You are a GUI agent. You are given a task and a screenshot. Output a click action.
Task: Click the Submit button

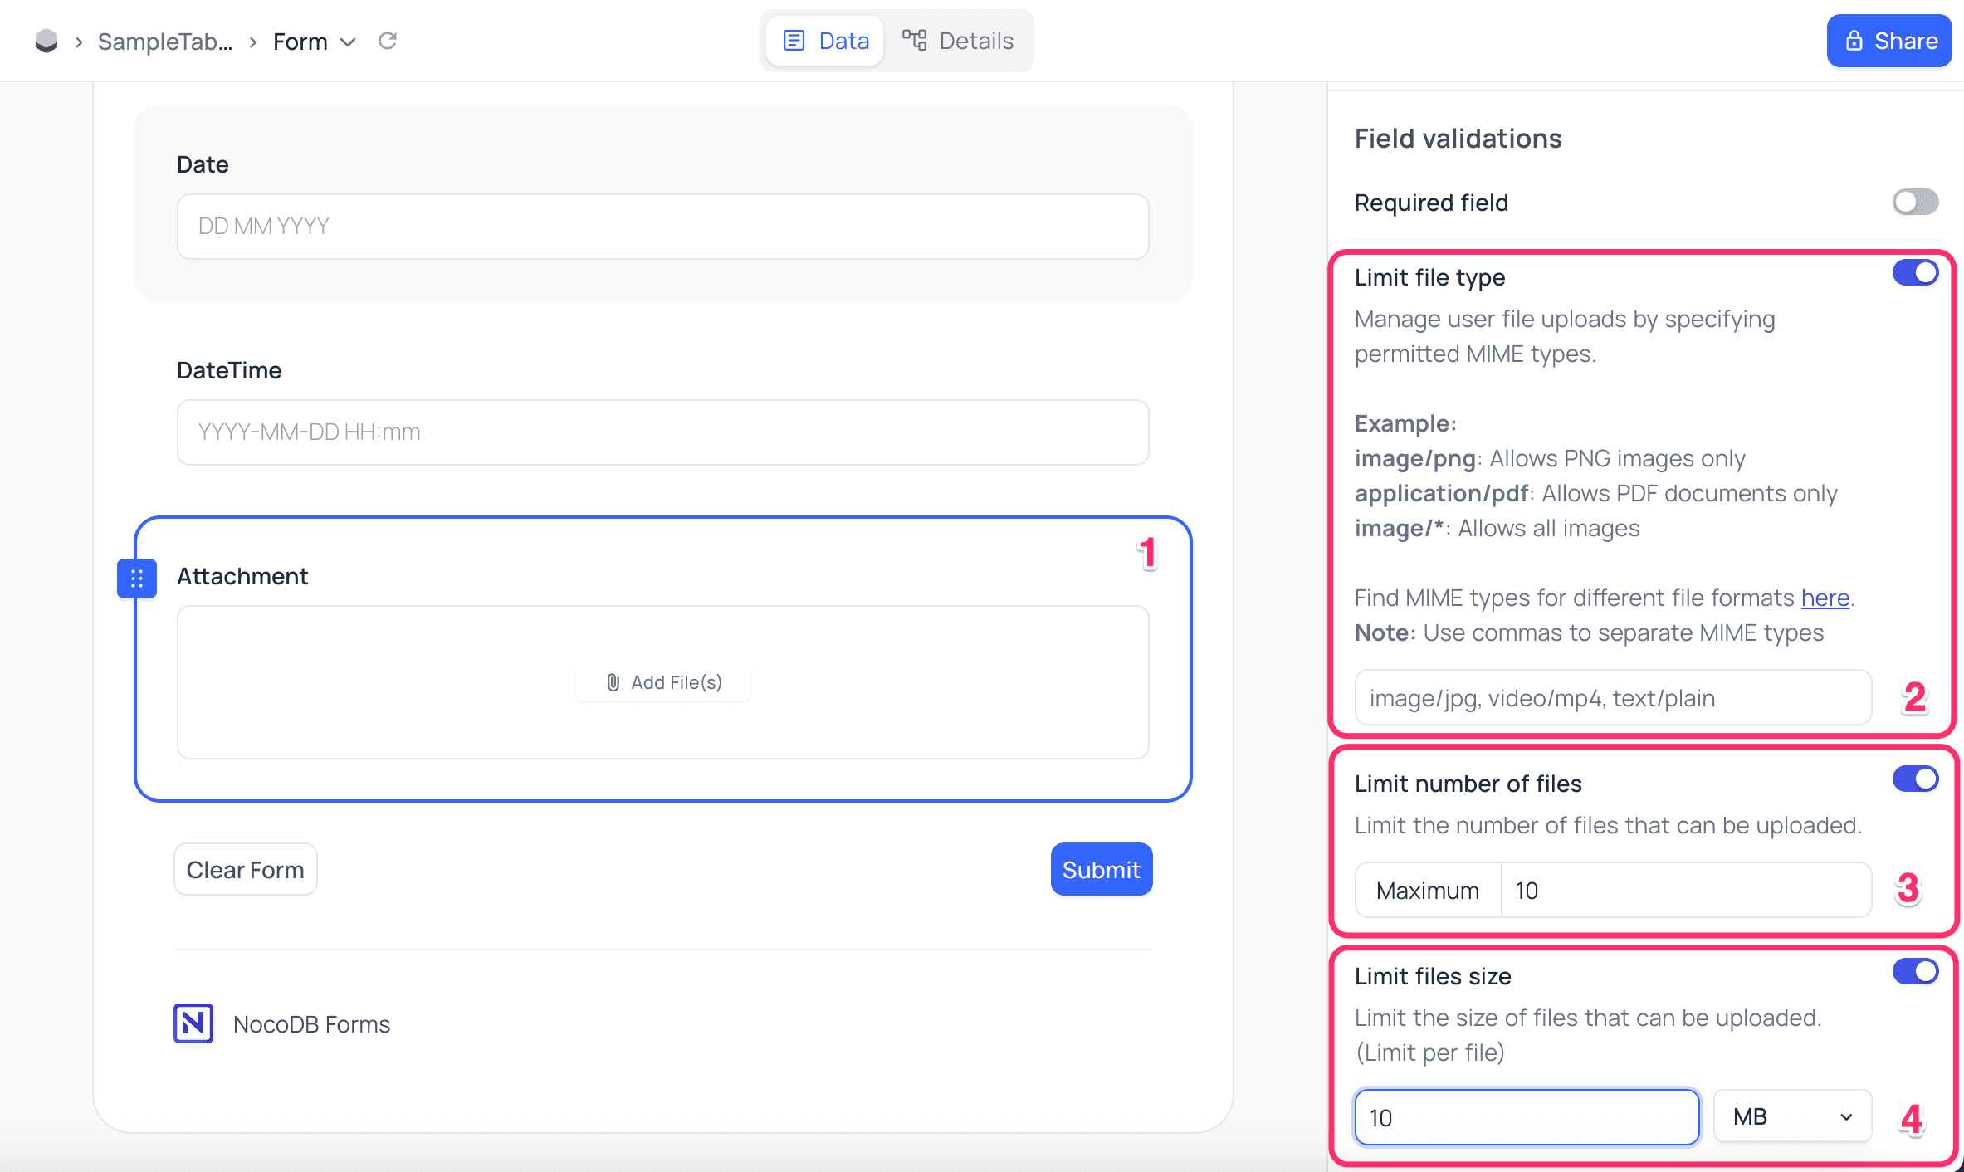pyautogui.click(x=1101, y=869)
